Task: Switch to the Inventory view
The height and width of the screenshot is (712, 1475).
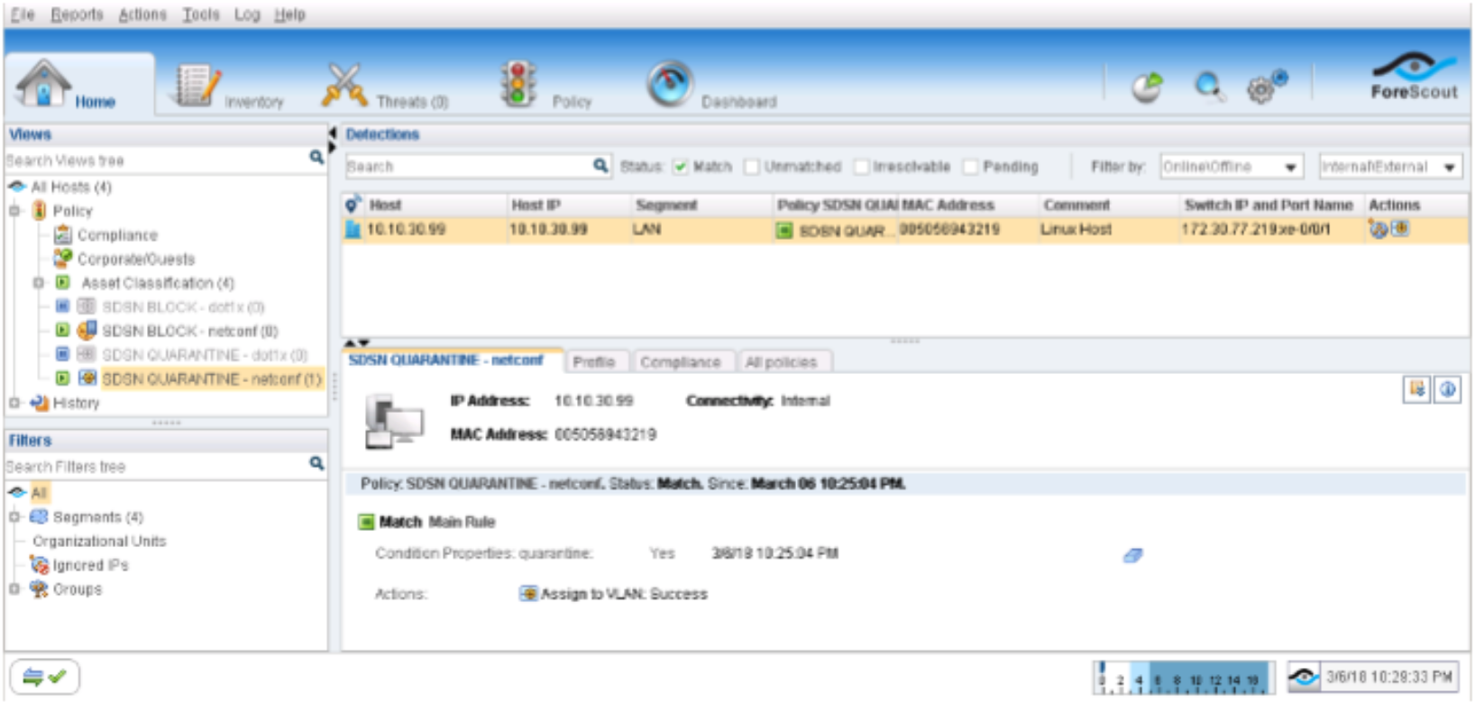Action: (231, 87)
